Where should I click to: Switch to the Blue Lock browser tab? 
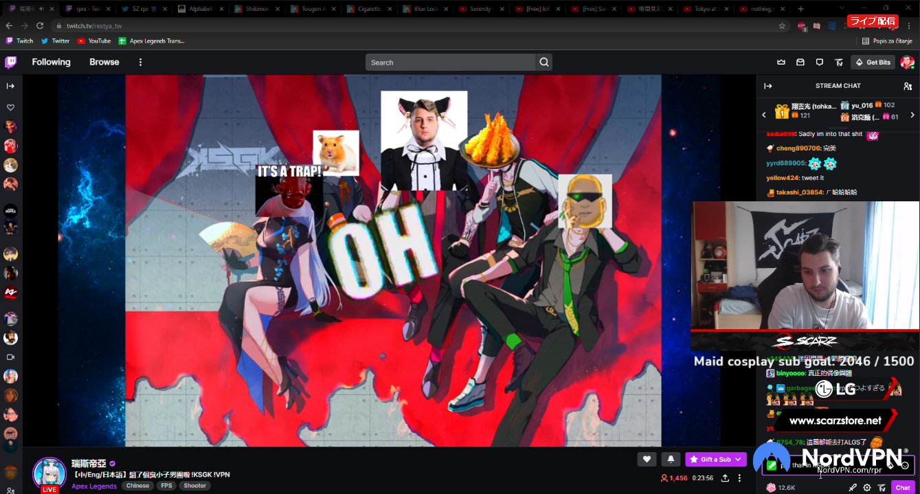424,9
